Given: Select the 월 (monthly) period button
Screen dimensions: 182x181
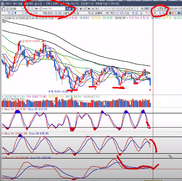Looking at the screenshot, I should click(x=81, y=9).
